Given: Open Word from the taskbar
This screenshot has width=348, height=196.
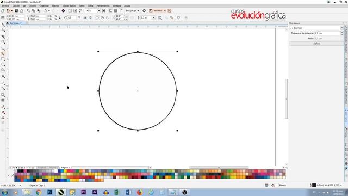Looking at the screenshot, I should point(128,192).
